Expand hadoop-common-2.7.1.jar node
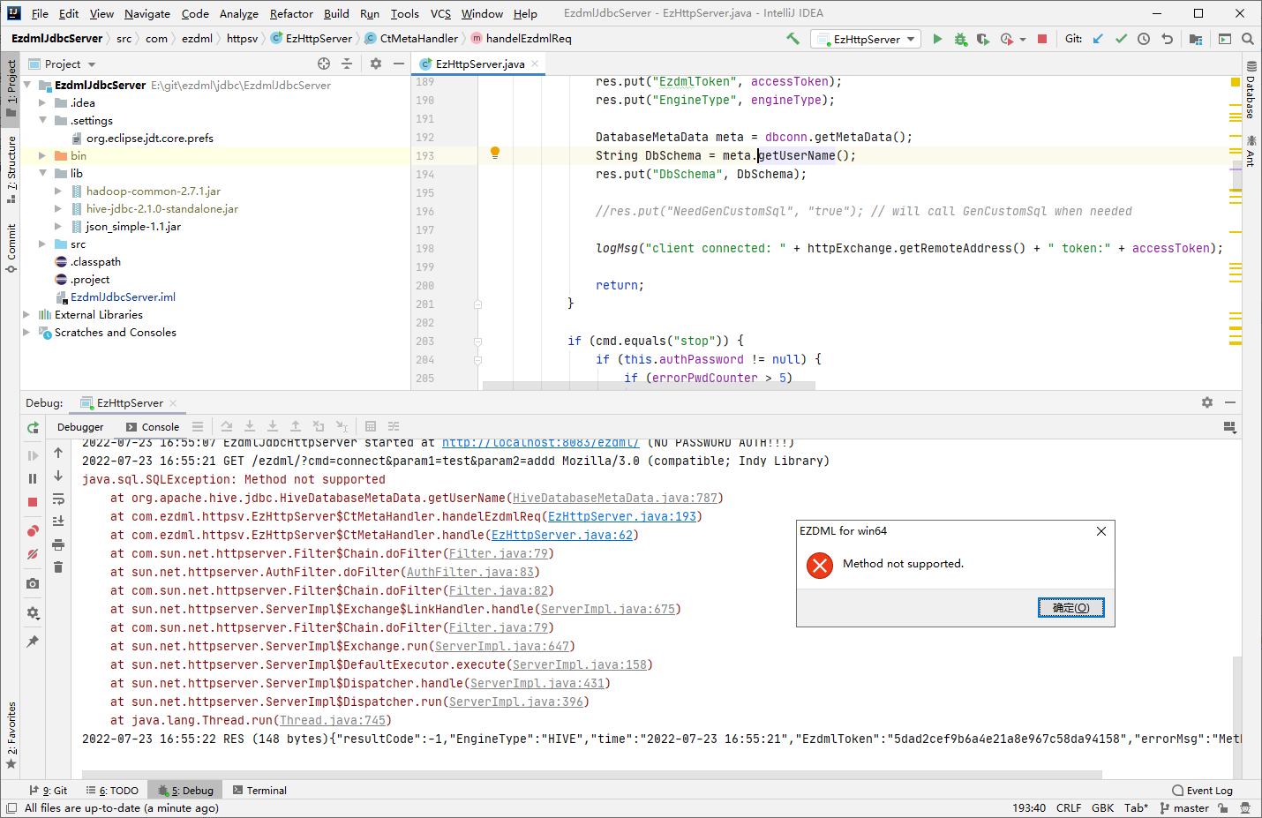This screenshot has height=818, width=1262. [57, 191]
